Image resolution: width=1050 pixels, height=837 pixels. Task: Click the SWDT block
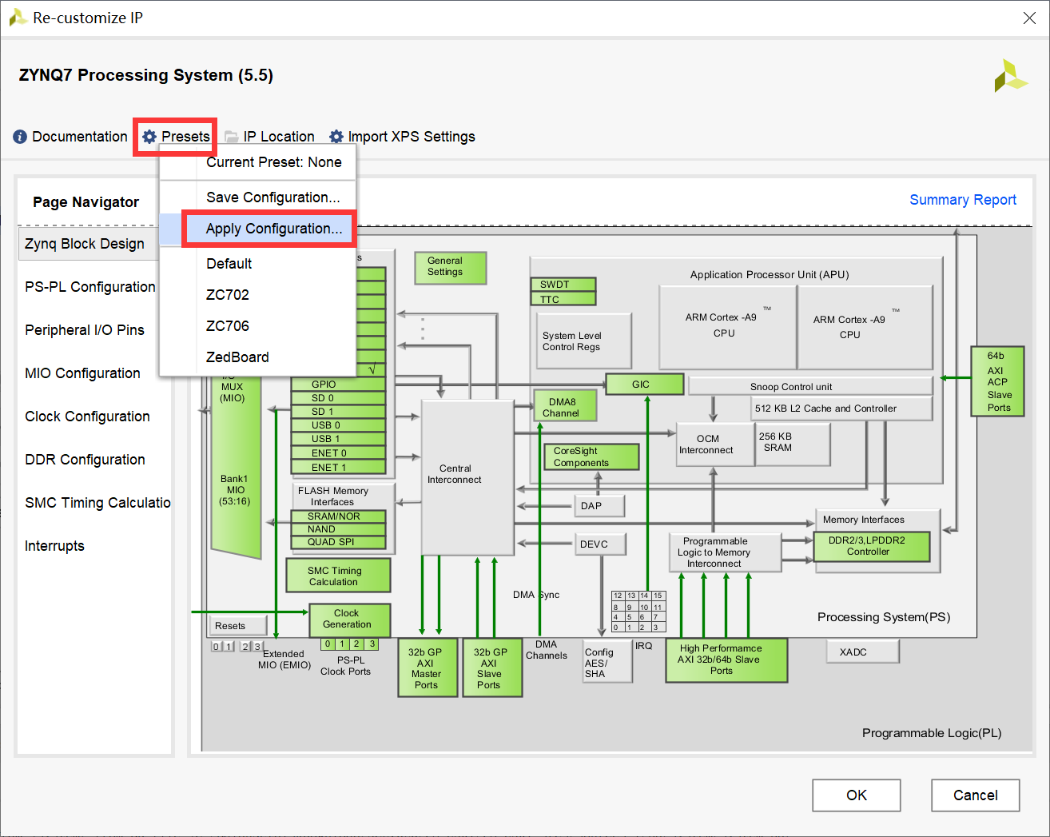[563, 285]
